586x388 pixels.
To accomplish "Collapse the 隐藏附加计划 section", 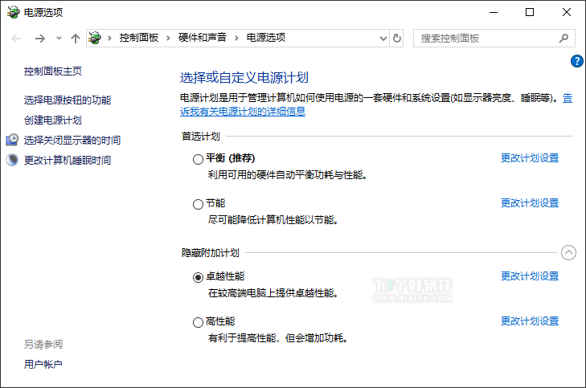I will pos(568,253).
